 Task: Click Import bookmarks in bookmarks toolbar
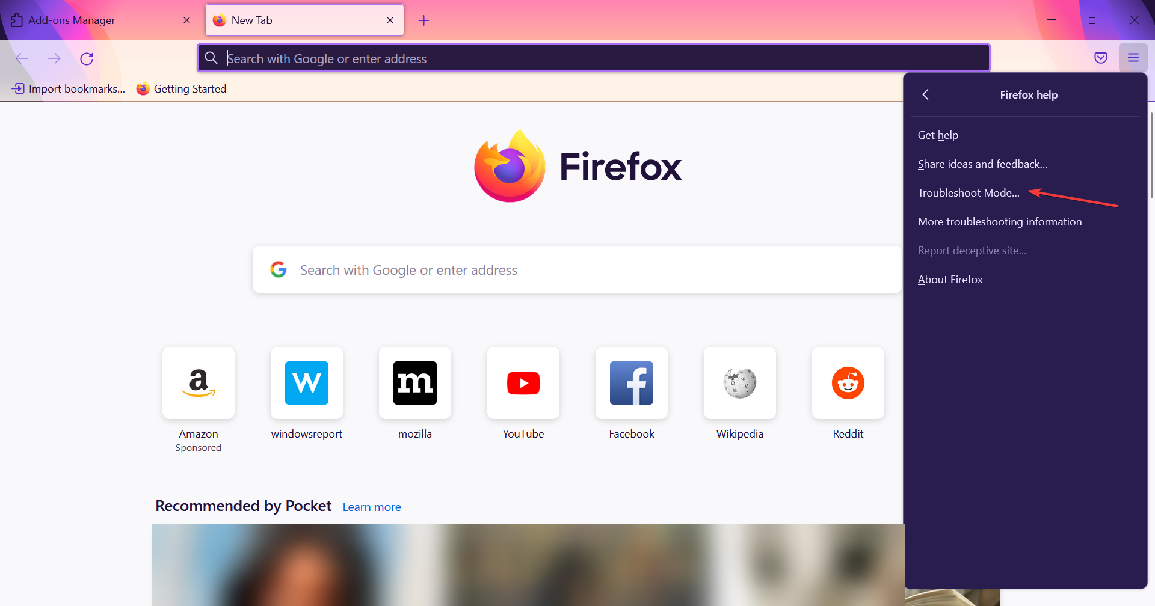(x=68, y=89)
